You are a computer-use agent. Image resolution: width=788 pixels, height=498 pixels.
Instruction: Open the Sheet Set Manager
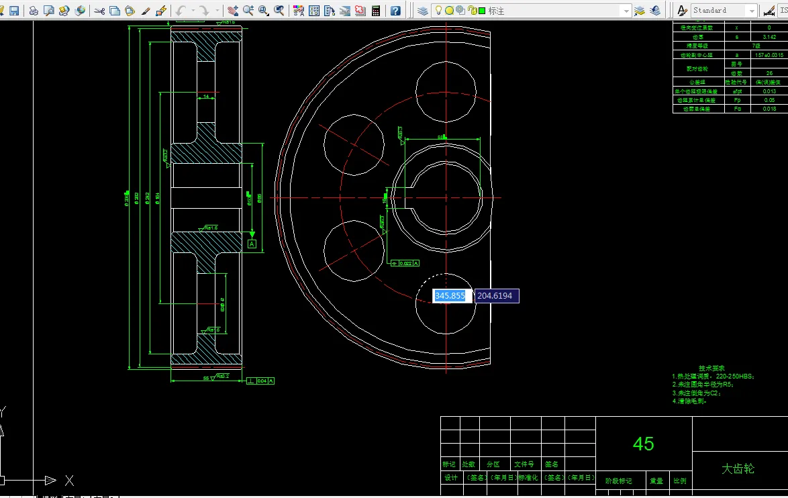point(345,11)
